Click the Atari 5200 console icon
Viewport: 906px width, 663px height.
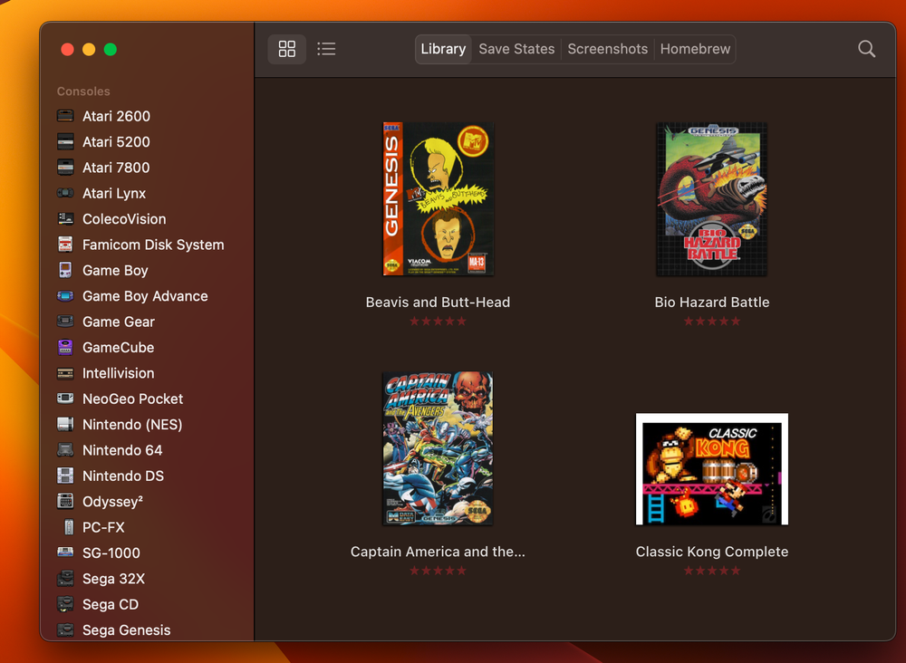(x=65, y=141)
